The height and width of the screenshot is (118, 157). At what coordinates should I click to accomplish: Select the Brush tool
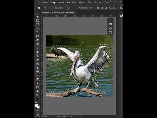(x=38, y=48)
